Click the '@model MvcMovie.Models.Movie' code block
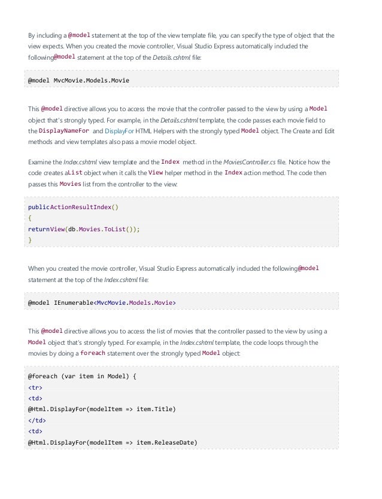The image size is (382, 499). coord(78,79)
